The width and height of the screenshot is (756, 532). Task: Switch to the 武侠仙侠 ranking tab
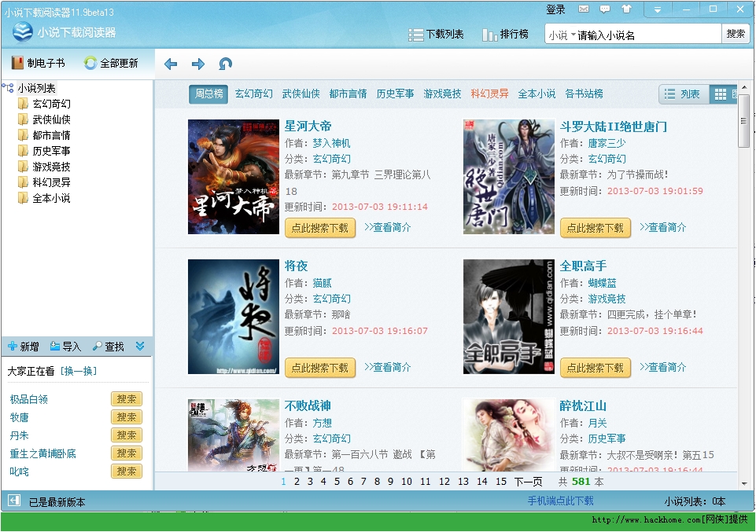tap(301, 94)
